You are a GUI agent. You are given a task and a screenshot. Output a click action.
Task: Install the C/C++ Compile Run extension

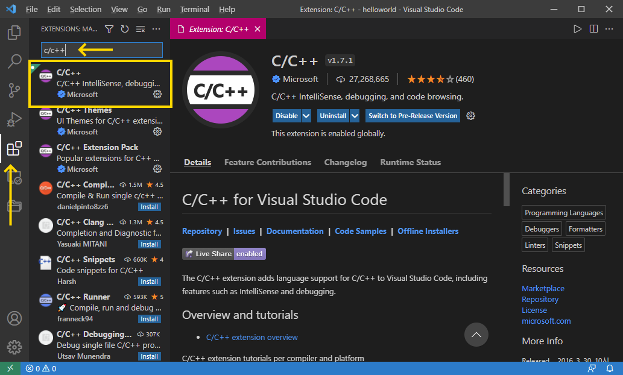click(x=150, y=207)
